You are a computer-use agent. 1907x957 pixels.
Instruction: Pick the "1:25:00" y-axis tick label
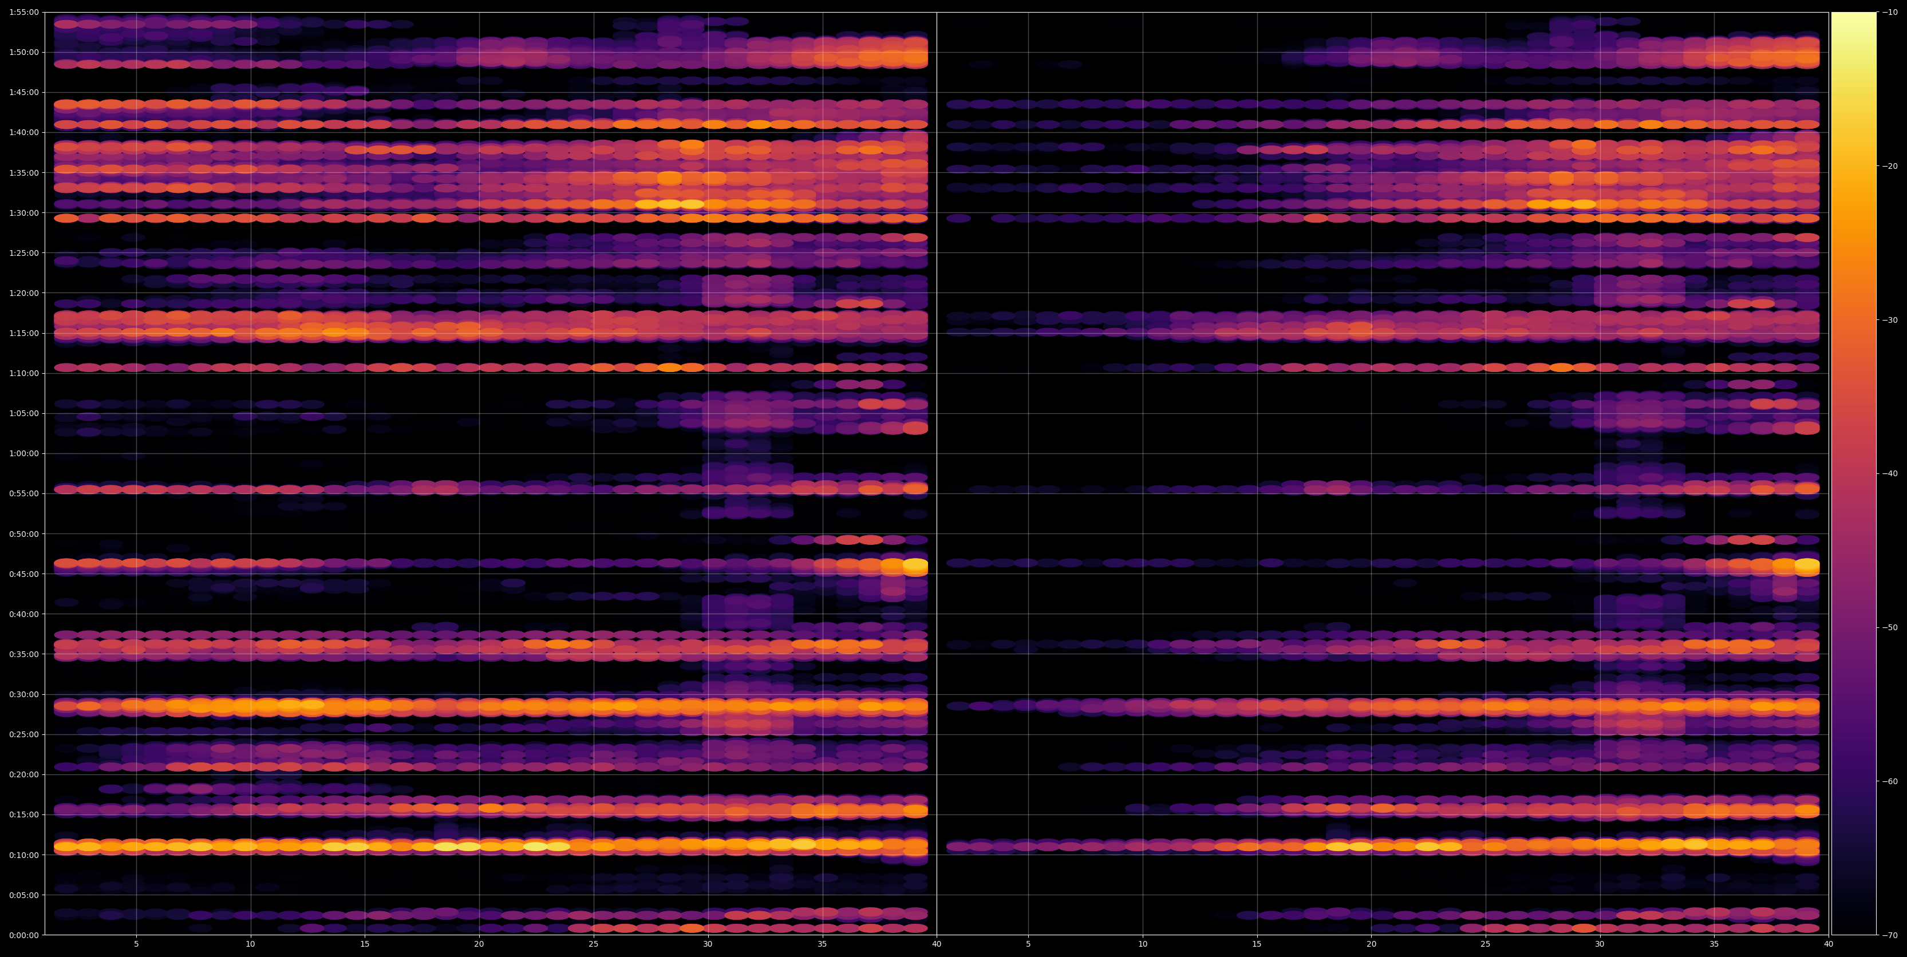(25, 253)
